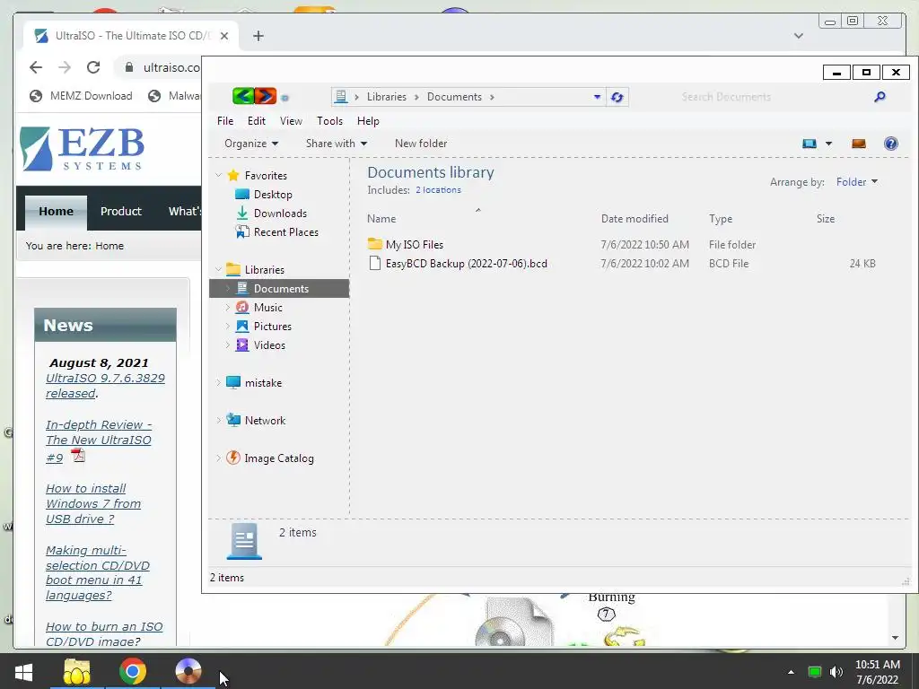Open the disc app on taskbar
Image resolution: width=919 pixels, height=689 pixels.
pyautogui.click(x=188, y=671)
